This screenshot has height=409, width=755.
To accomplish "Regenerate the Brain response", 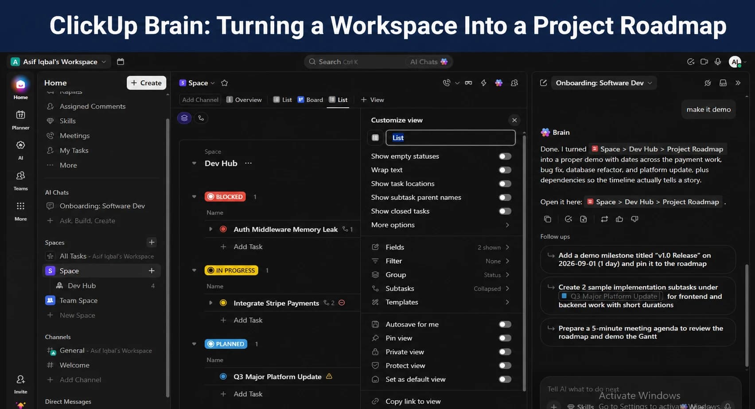I will coord(604,219).
